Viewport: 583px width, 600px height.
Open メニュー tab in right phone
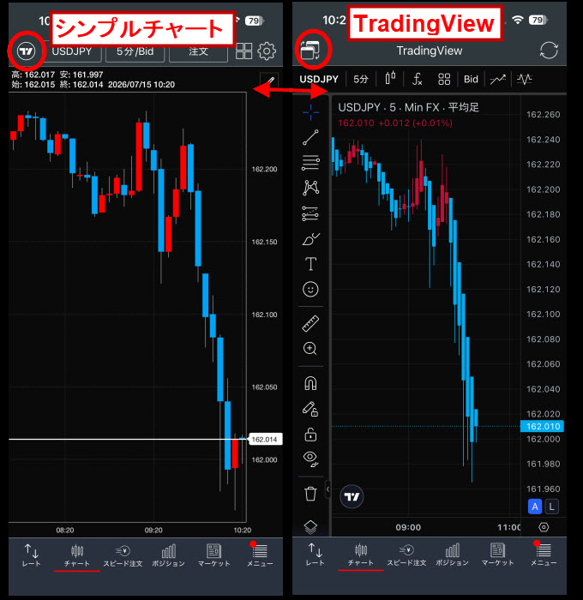544,555
